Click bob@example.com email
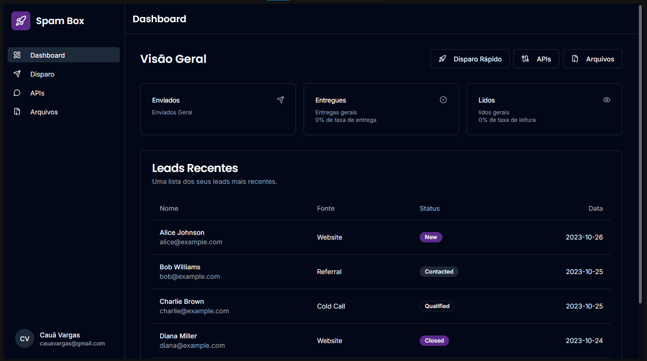This screenshot has width=647, height=361. pyautogui.click(x=189, y=276)
